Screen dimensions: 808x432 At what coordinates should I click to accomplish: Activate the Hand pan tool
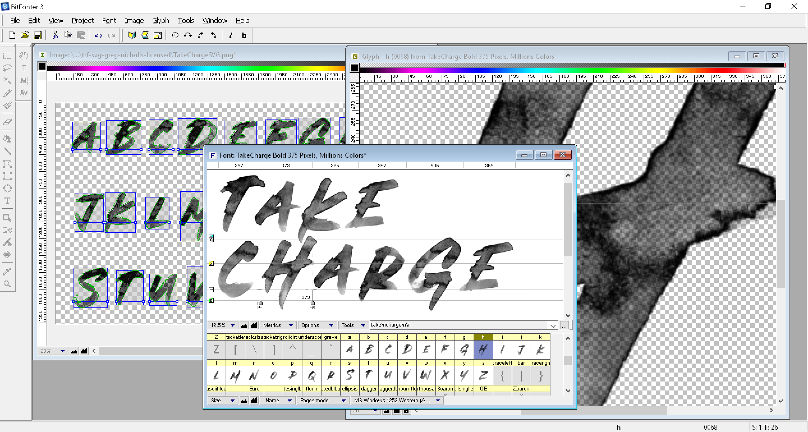(x=24, y=56)
